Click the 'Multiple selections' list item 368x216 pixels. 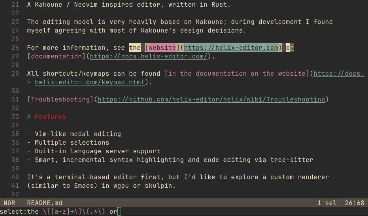coord(72,143)
